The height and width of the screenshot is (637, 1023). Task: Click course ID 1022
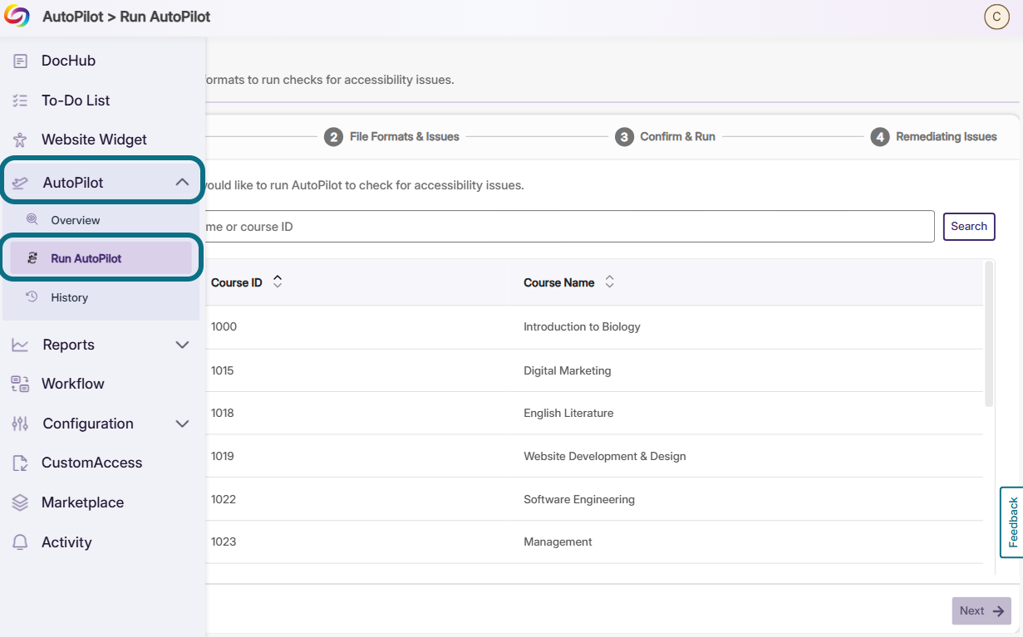[x=224, y=500]
